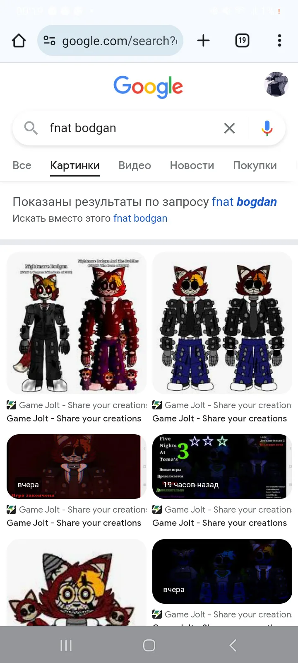Open the Покупки tab

[255, 165]
